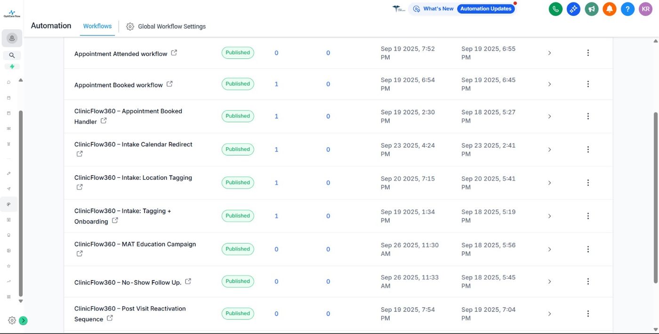Switch to the Workflows tab
The height and width of the screenshot is (334, 659).
pyautogui.click(x=97, y=26)
